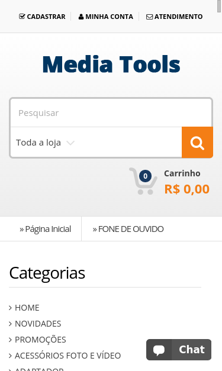Click the Media Tools logo

(111, 64)
